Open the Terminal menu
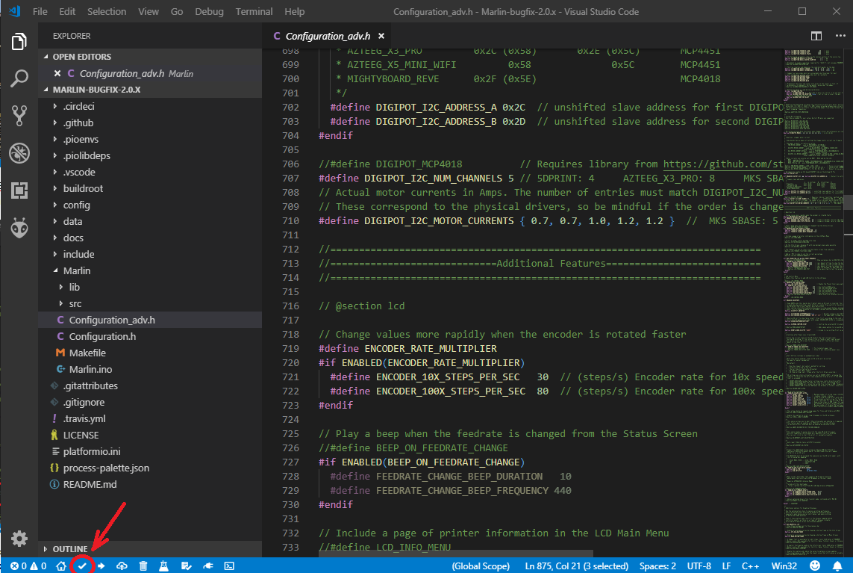The height and width of the screenshot is (573, 853). (x=254, y=11)
